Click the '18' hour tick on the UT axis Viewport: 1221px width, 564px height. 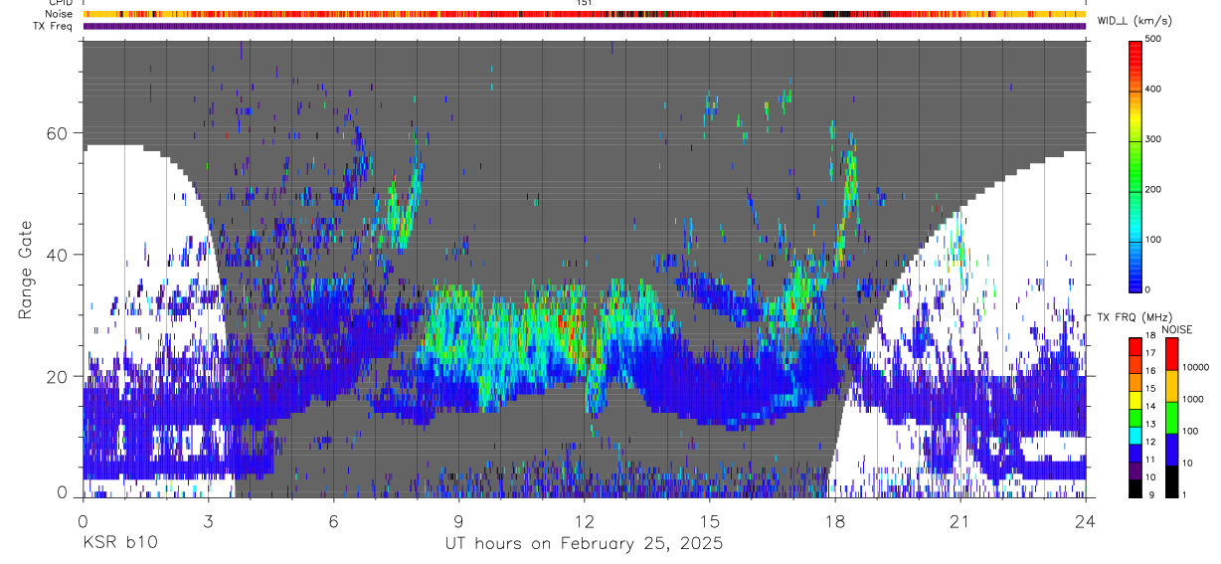click(834, 521)
